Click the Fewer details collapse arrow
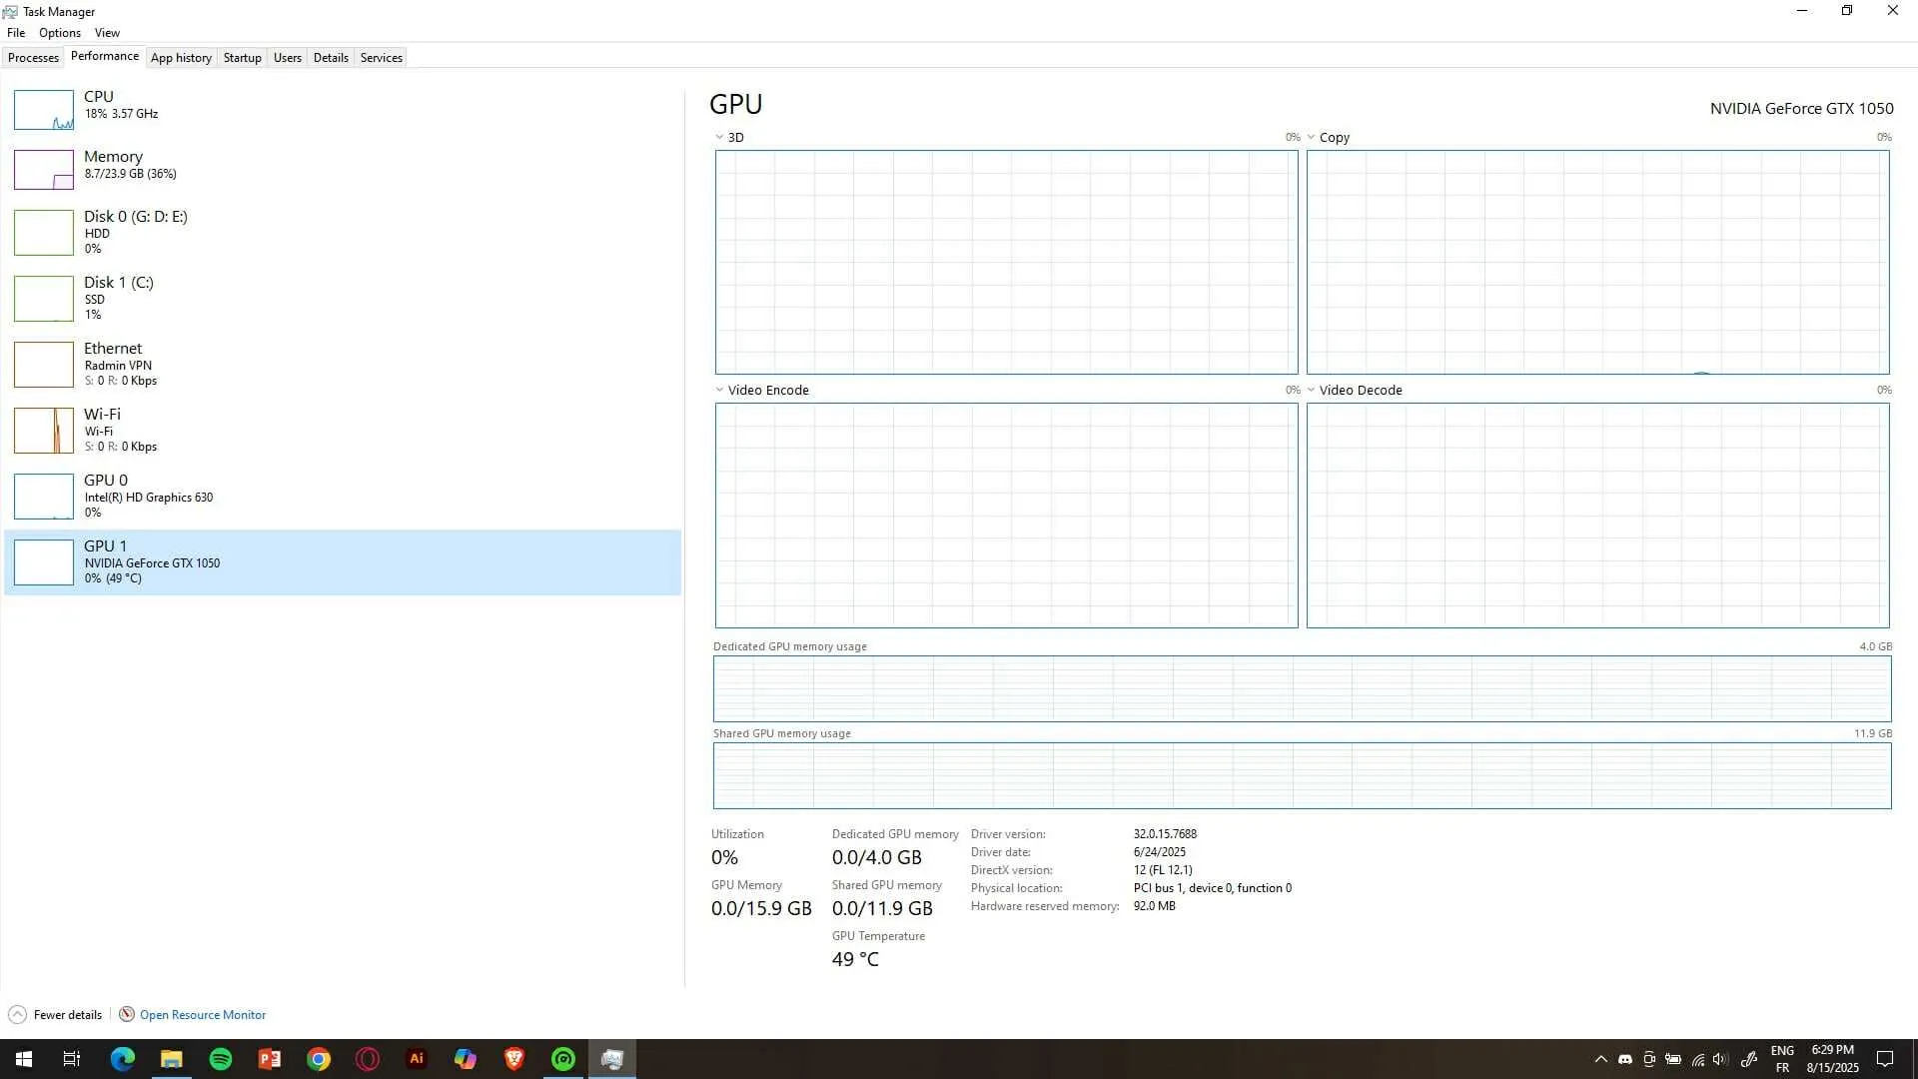 coord(17,1015)
